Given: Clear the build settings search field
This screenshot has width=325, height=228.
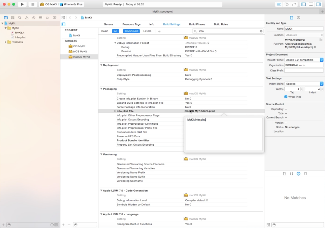Looking at the screenshot, I should [x=261, y=31].
